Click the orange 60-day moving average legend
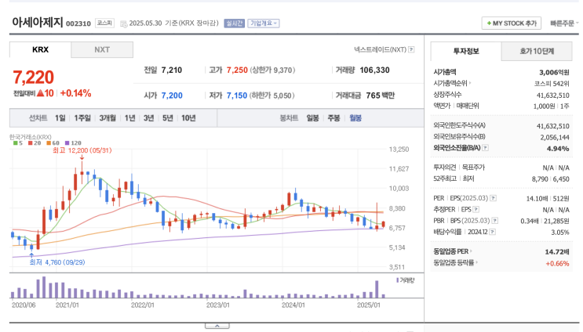583x332 pixels. coord(53,143)
